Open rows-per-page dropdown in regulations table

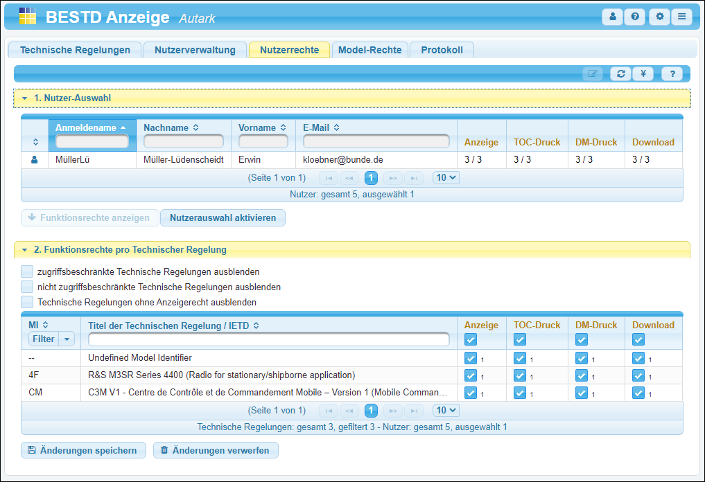coord(446,410)
